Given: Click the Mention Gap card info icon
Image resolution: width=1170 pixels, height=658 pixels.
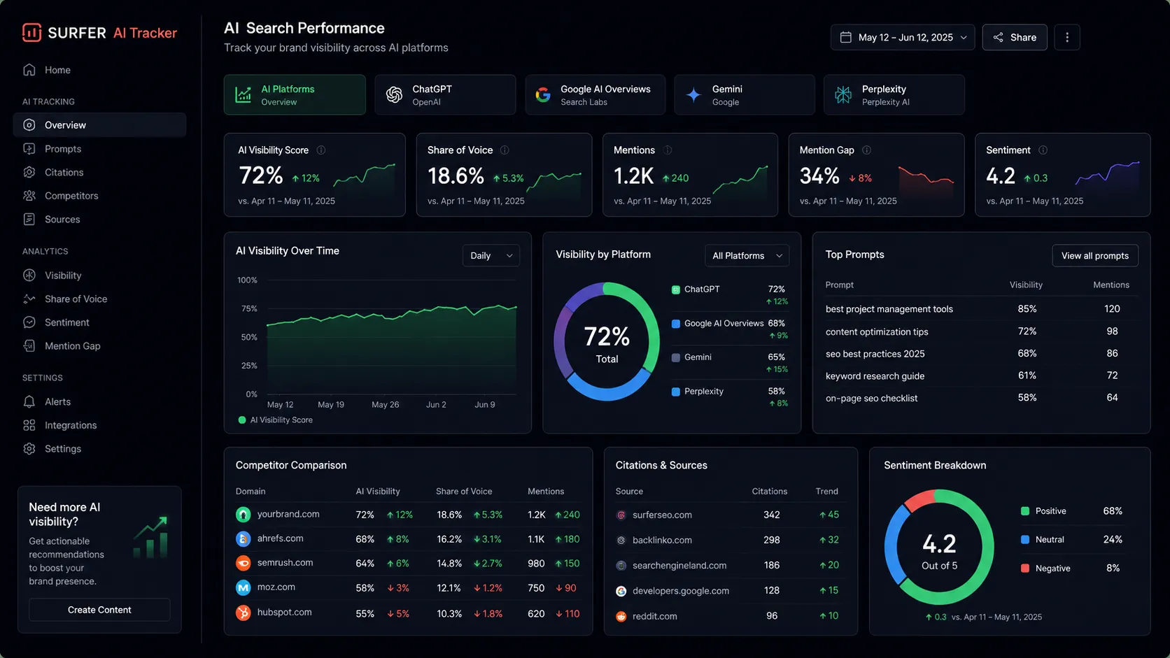Looking at the screenshot, I should tap(866, 150).
